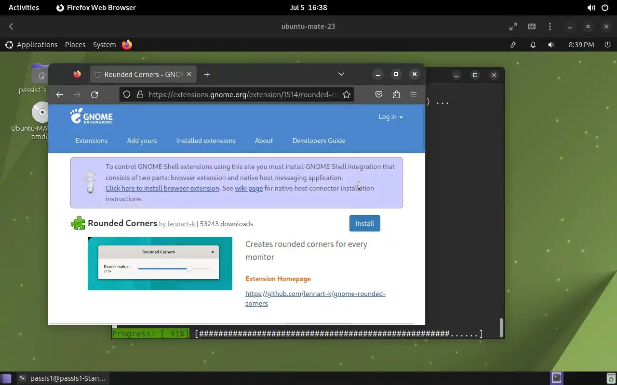Click here to install browser extension link
The width and height of the screenshot is (617, 385).
tap(162, 188)
